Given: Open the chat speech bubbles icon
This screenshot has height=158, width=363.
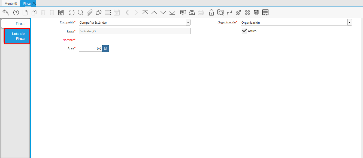Looking at the screenshot, I should (x=99, y=12).
